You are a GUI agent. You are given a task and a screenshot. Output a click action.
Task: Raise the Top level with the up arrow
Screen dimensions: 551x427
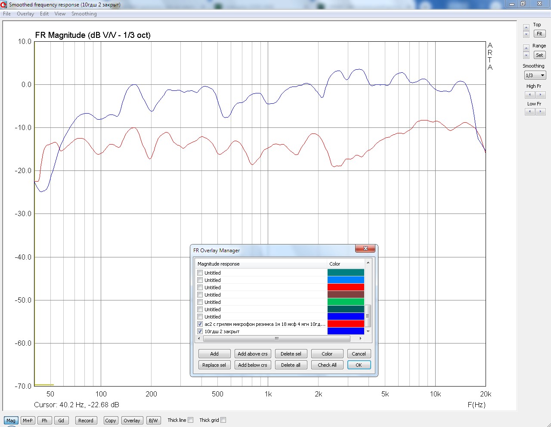526,28
